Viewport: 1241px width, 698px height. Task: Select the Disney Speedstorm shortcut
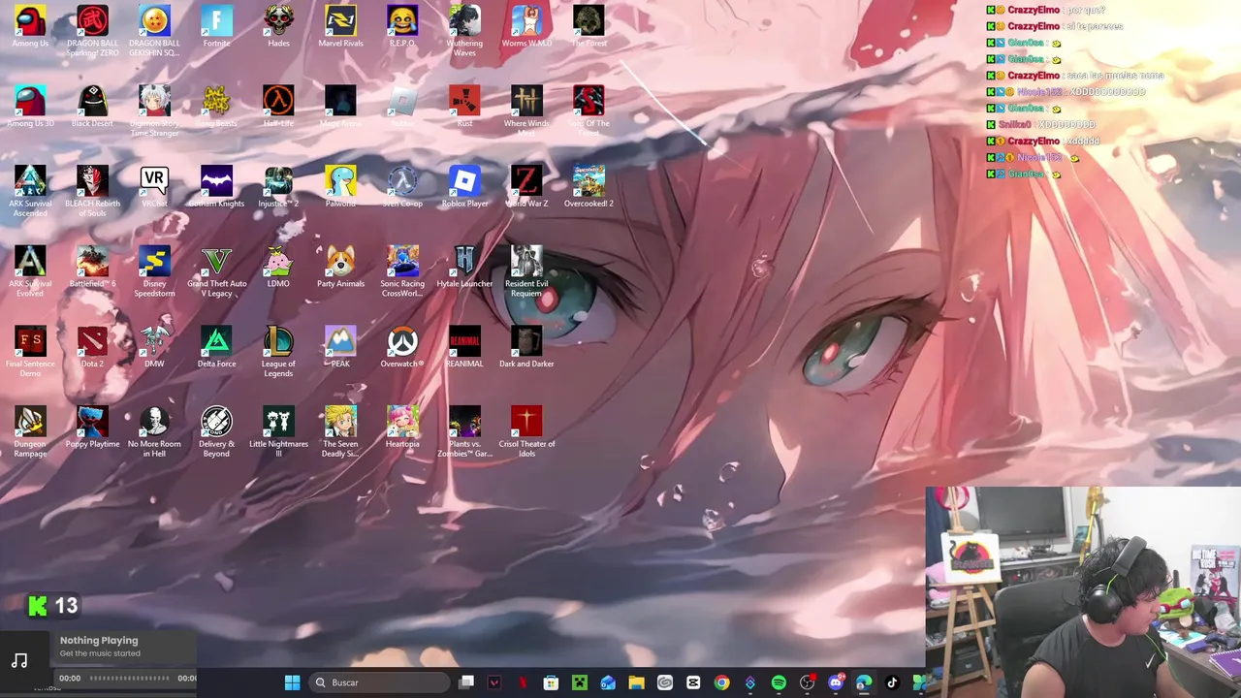click(154, 272)
